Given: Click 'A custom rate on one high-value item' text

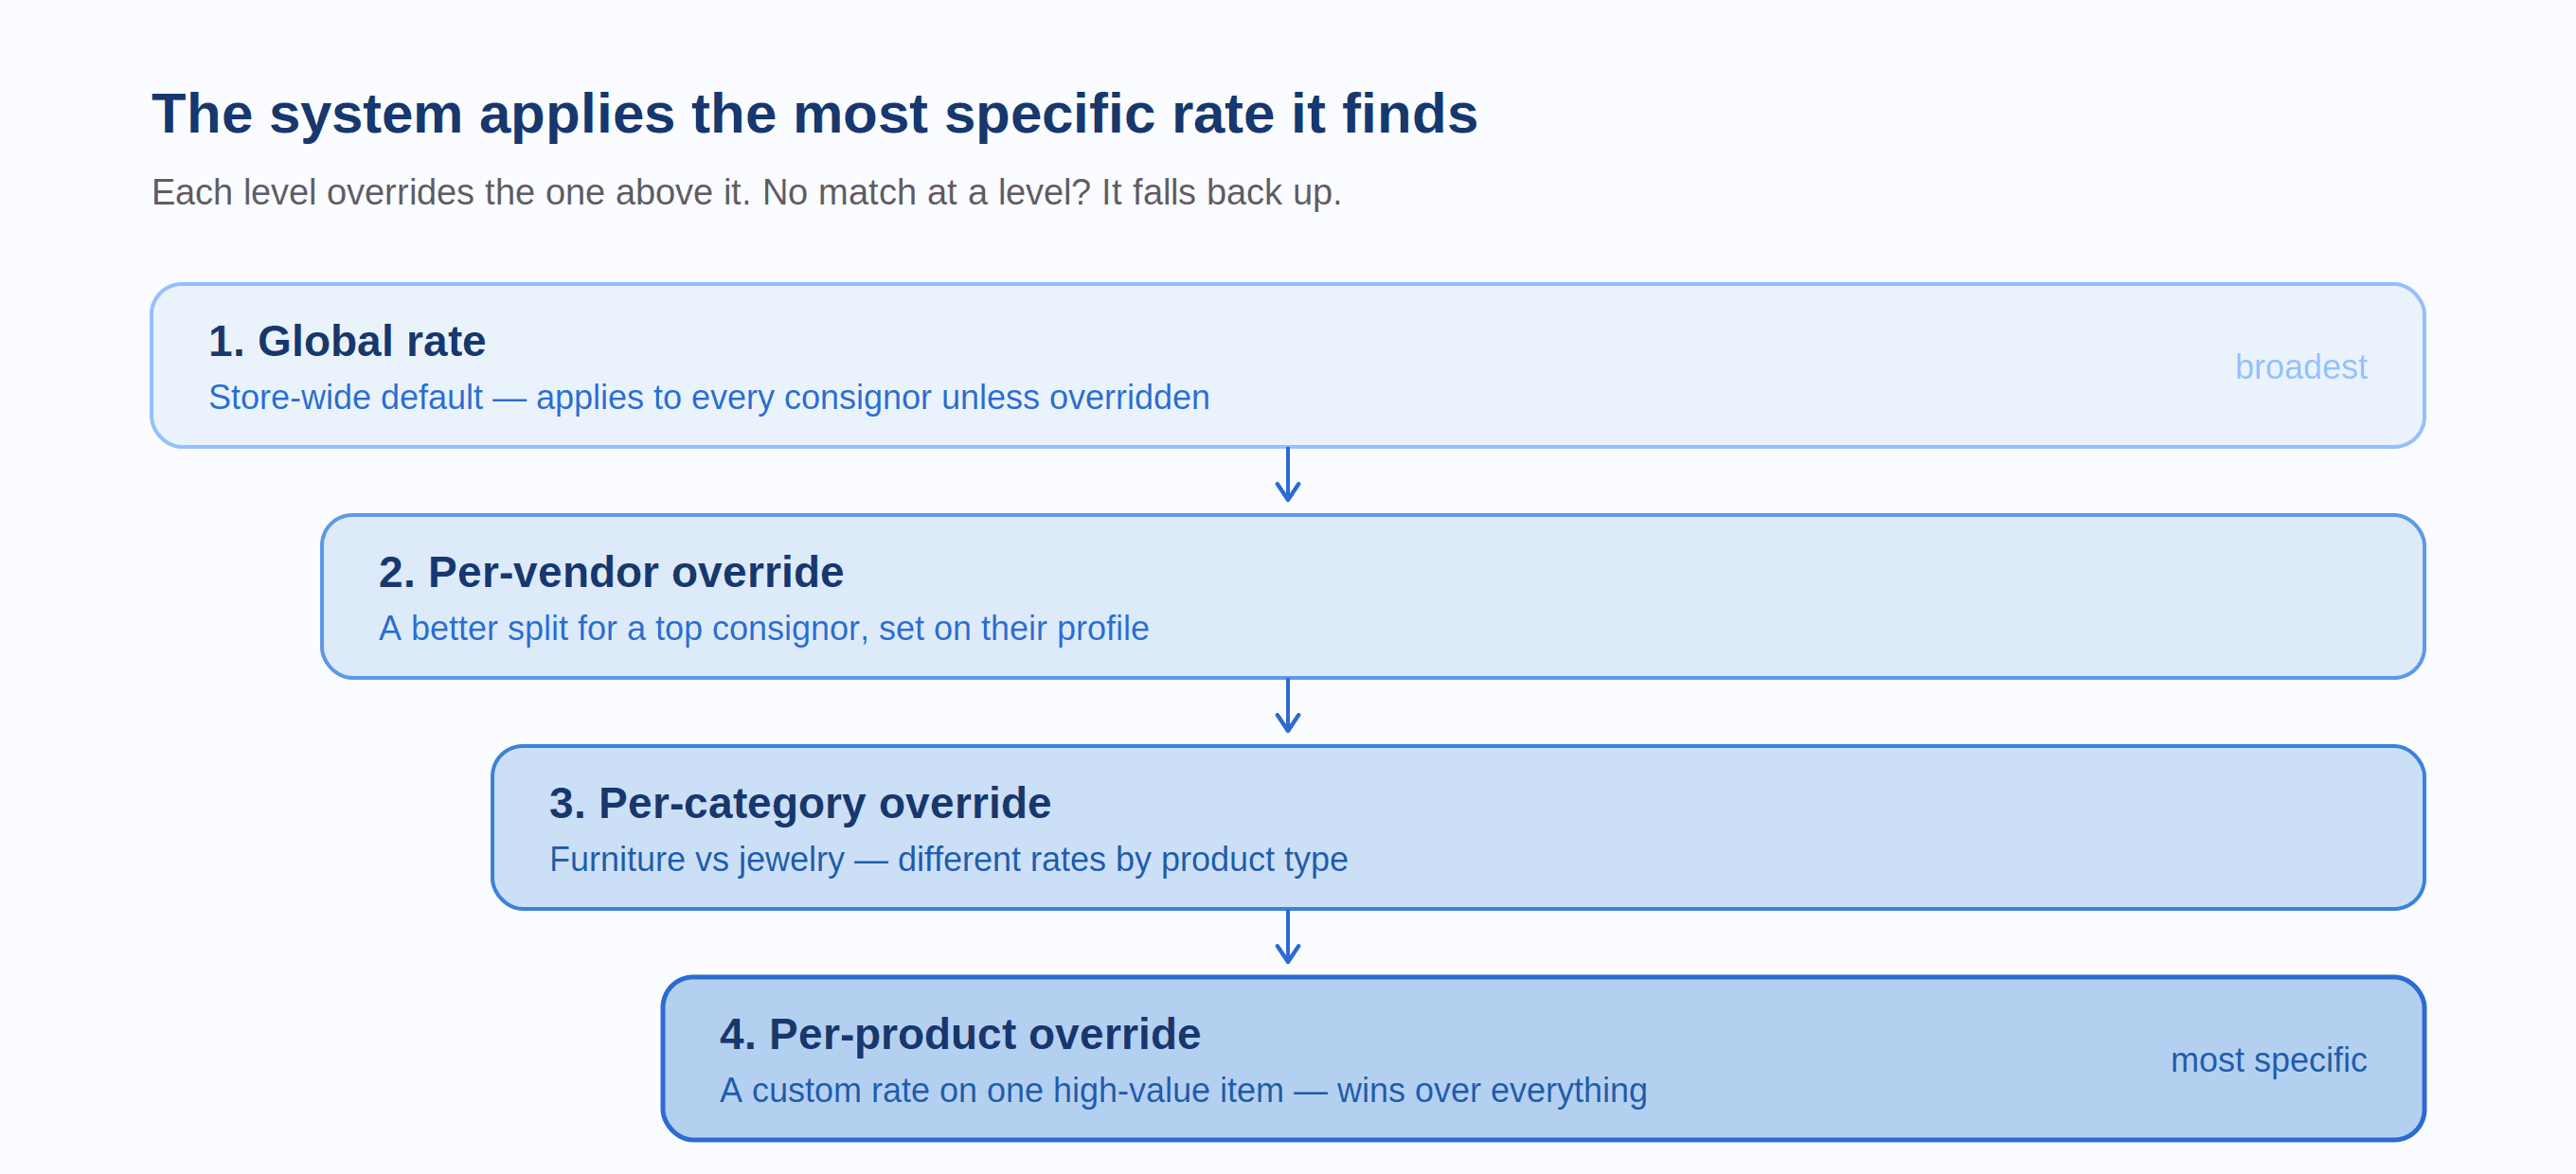Looking at the screenshot, I should tap(1001, 1090).
